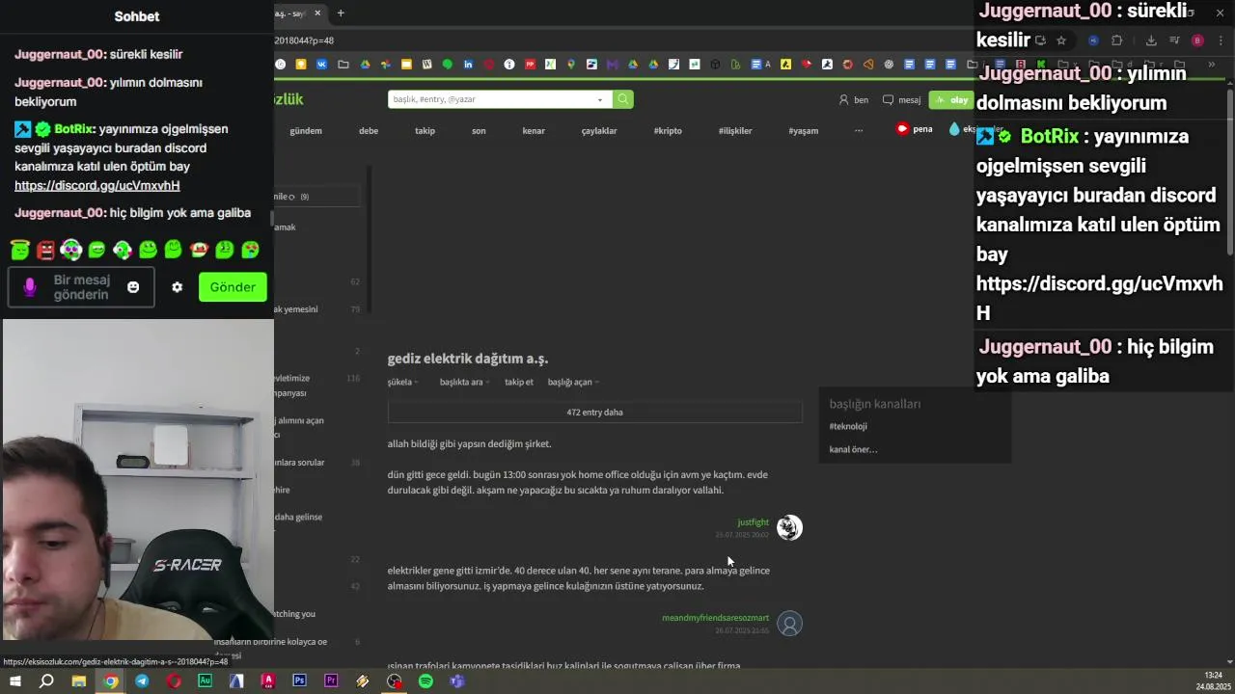Click the 'pena' logo link
Viewport: 1235px width, 694px height.
tap(914, 129)
